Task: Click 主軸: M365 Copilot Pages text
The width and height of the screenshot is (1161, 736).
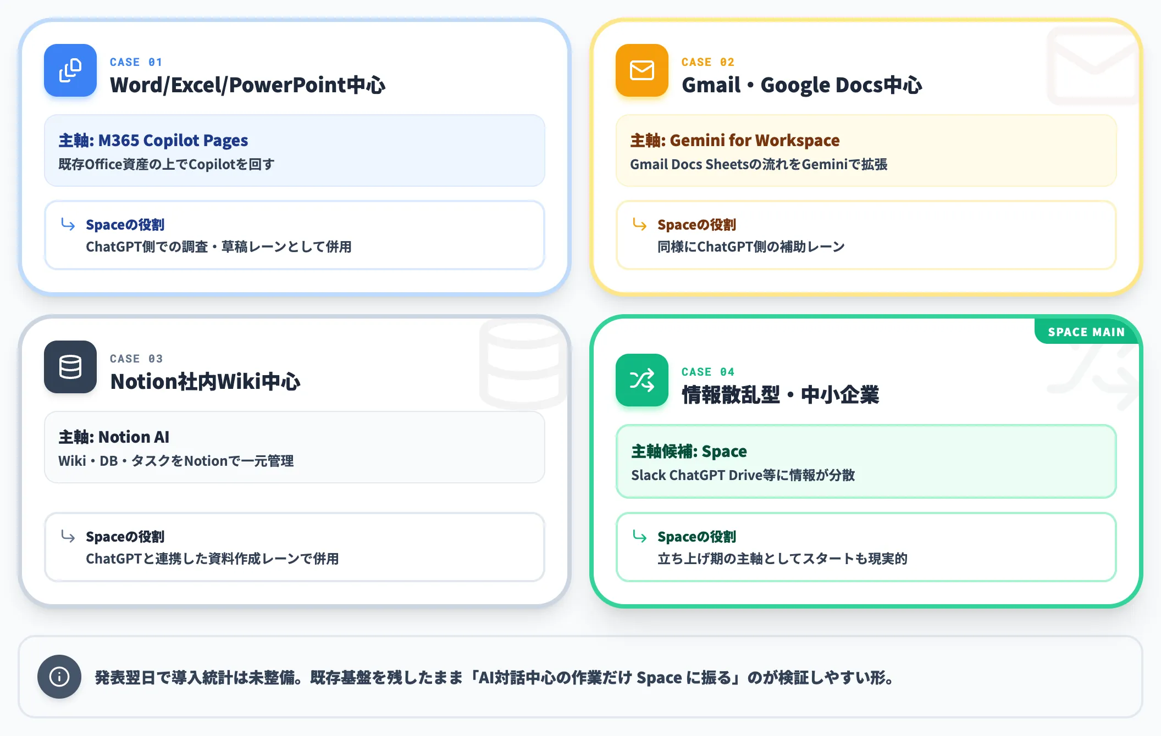Action: click(153, 141)
